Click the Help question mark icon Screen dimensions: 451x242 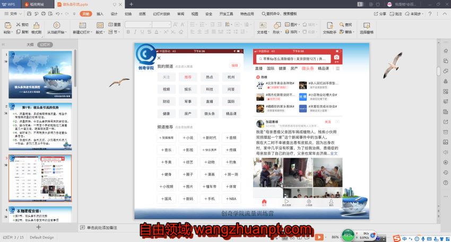[430, 13]
